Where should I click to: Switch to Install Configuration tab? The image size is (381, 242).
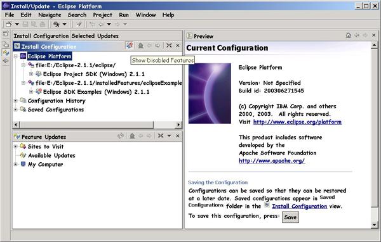[41, 36]
